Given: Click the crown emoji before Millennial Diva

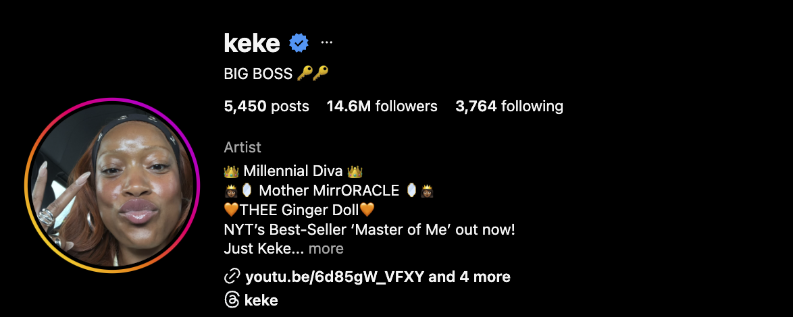Looking at the screenshot, I should point(231,171).
